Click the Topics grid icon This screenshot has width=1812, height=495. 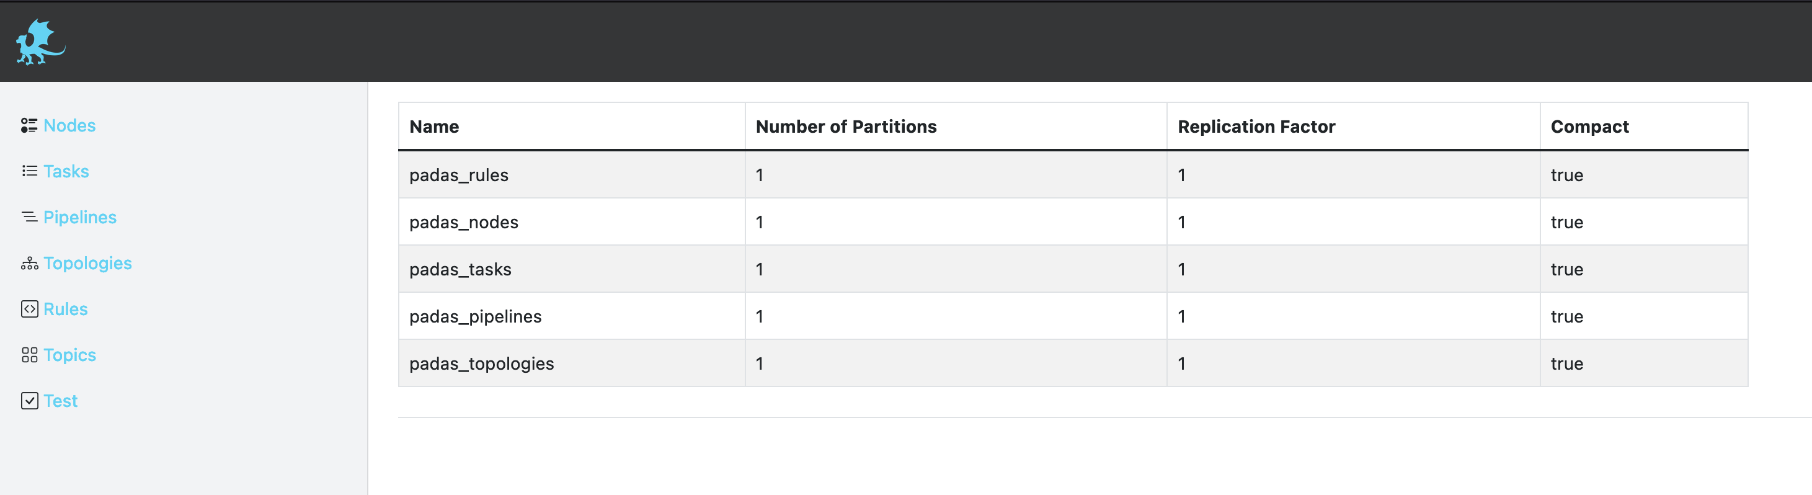[29, 354]
